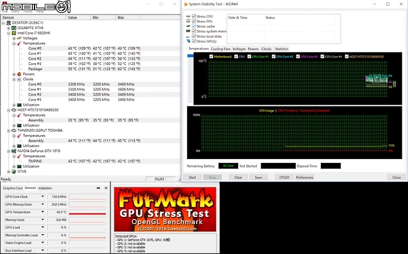Screen dimensions: 408x254
Task: Click the Start button in AIDA64
Action: pos(192,178)
